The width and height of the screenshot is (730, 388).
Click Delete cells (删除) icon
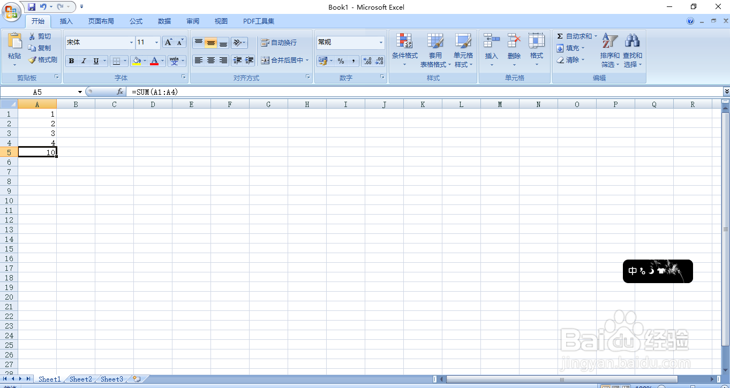click(x=514, y=41)
